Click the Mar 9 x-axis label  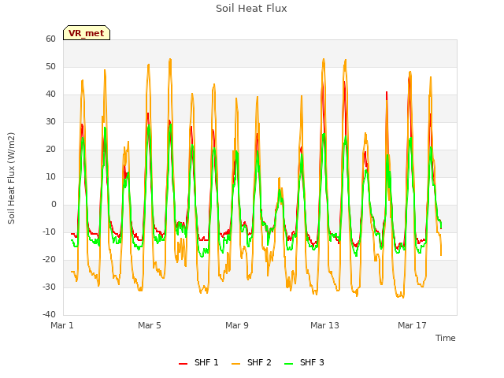tap(237, 325)
